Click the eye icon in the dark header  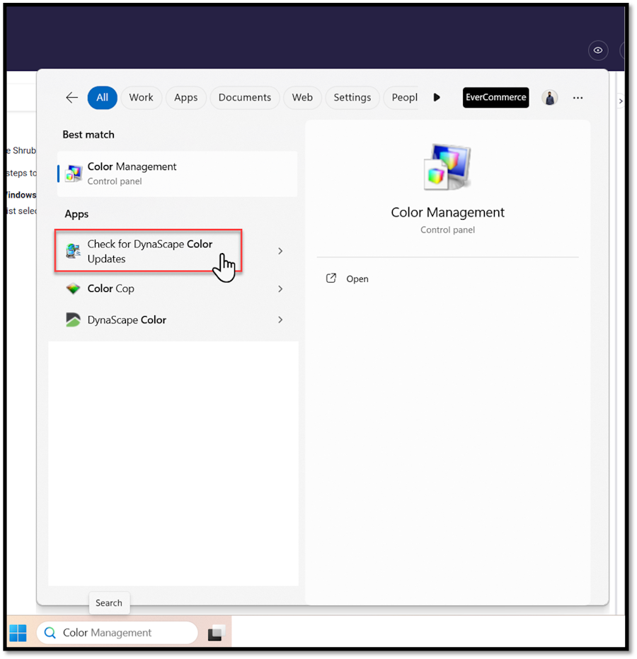point(598,50)
